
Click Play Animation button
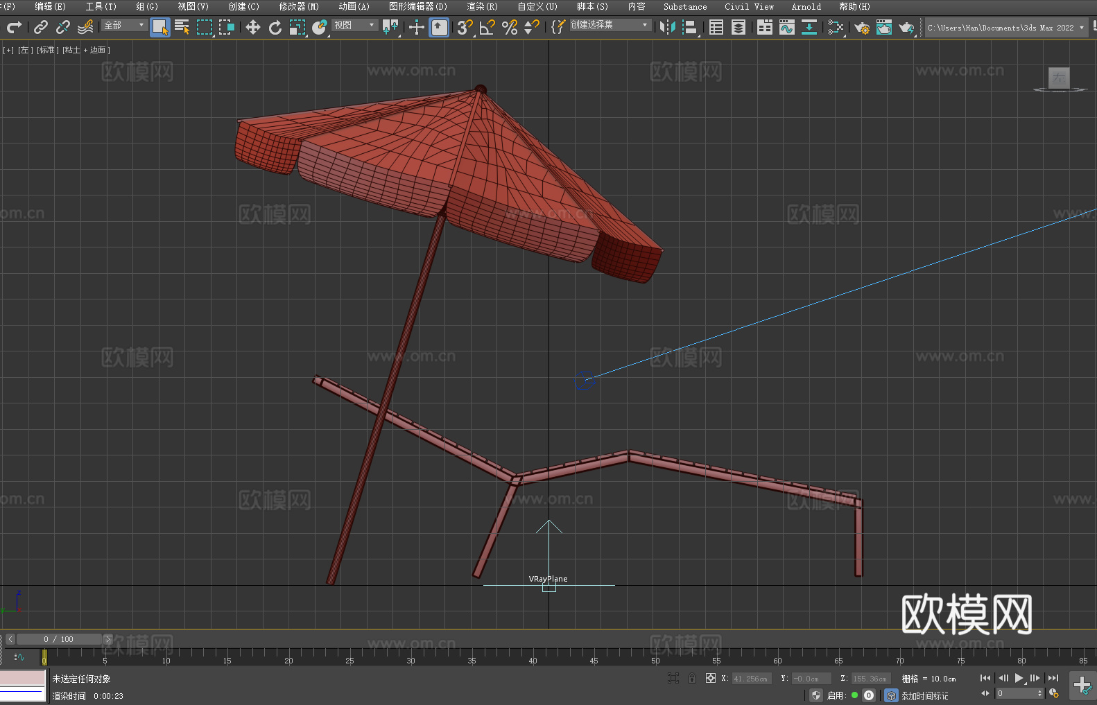1019,678
